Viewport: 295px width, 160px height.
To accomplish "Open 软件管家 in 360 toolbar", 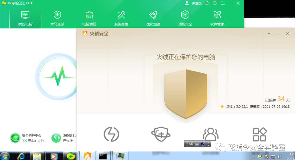I will click(217, 18).
